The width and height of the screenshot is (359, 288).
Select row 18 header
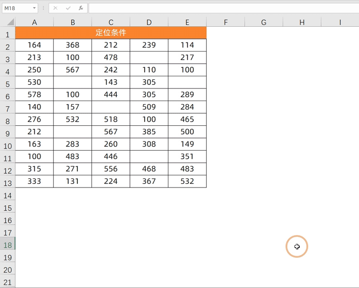pyautogui.click(x=8, y=245)
